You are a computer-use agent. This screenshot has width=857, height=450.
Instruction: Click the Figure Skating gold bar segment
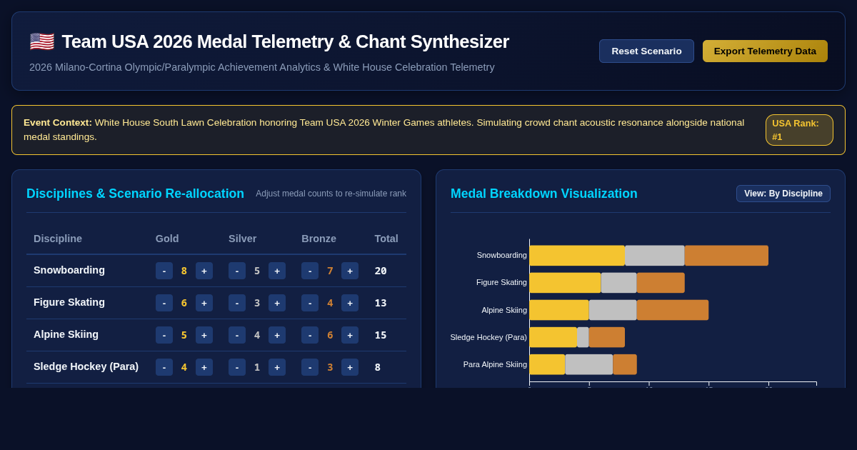[566, 283]
